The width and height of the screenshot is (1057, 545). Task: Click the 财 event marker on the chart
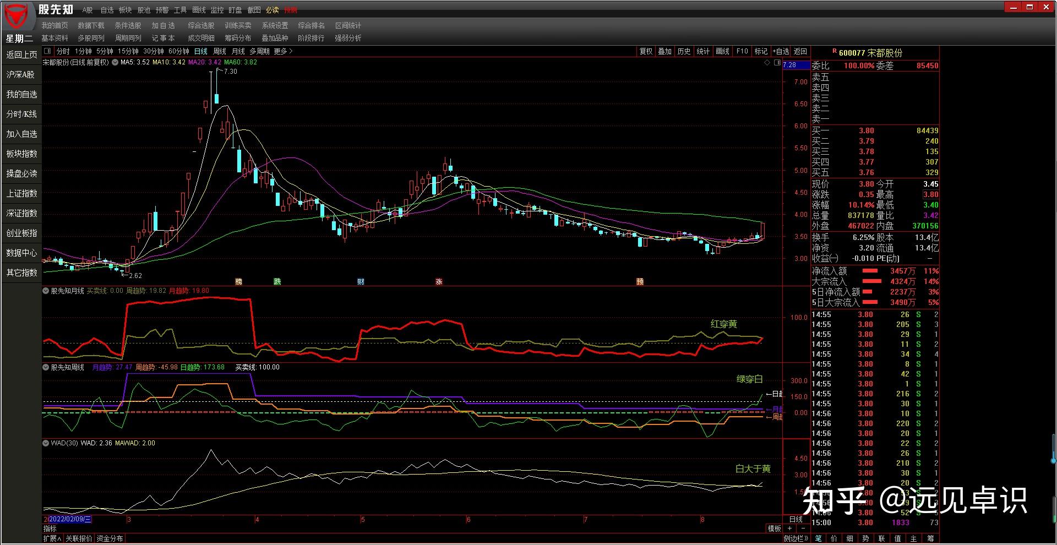pos(361,281)
